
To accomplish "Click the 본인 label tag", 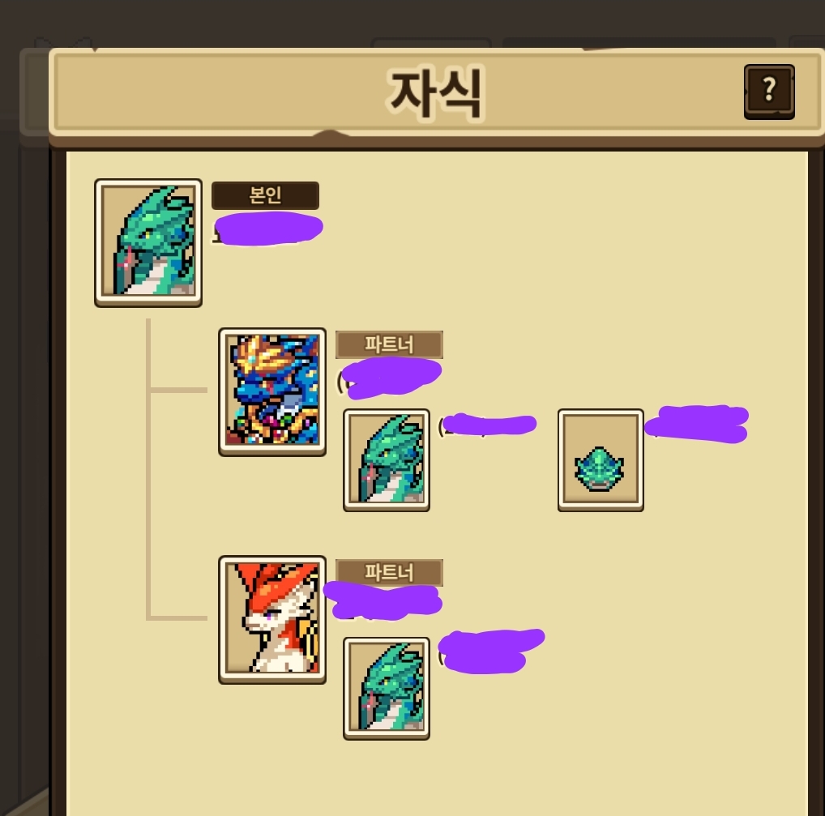I will pos(265,195).
